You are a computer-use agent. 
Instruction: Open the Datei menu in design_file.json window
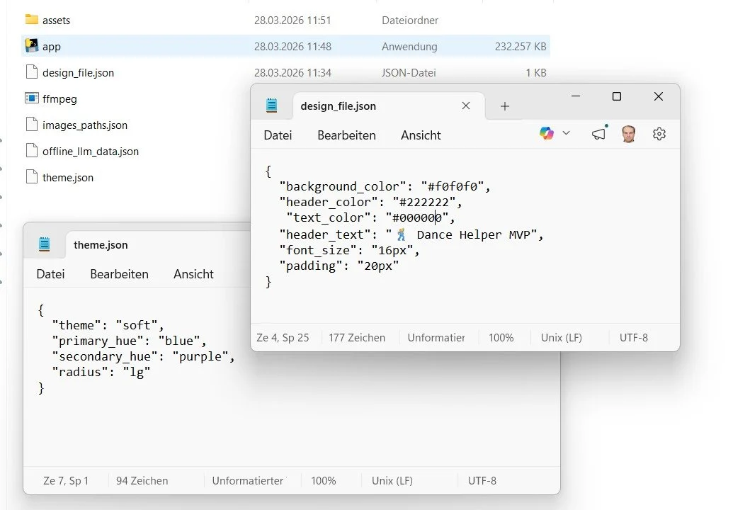tap(277, 135)
